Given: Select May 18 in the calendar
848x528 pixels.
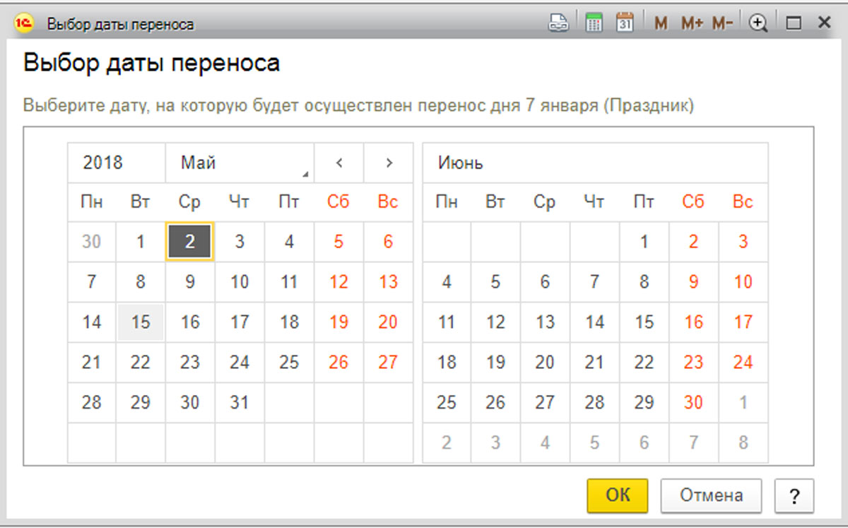Looking at the screenshot, I should coord(289,322).
